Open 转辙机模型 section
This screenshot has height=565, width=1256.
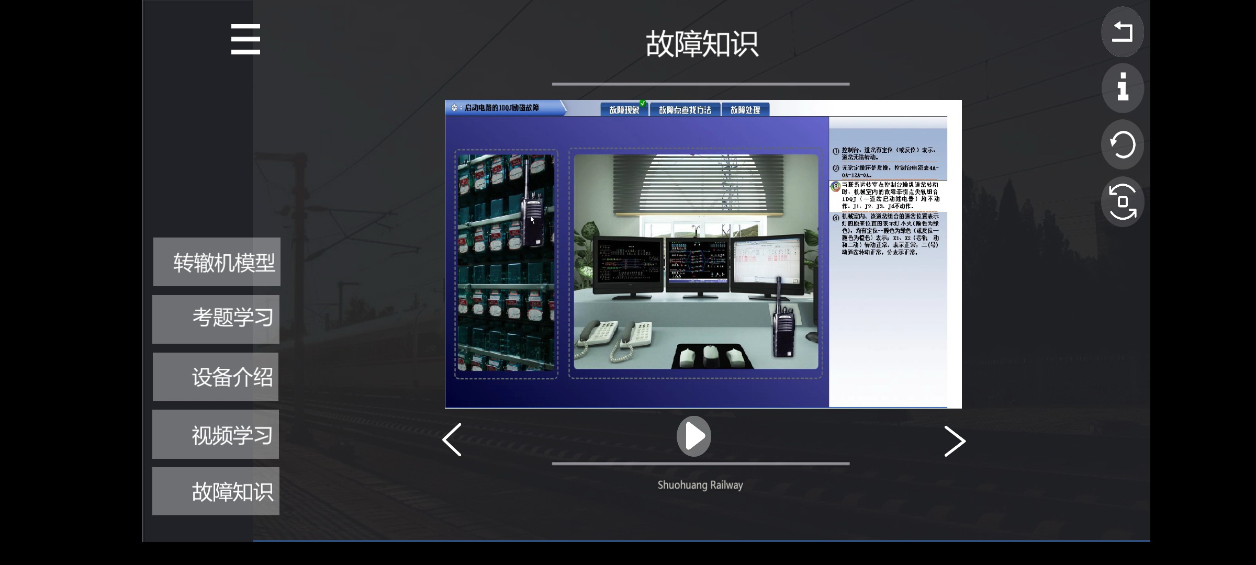[x=217, y=262]
